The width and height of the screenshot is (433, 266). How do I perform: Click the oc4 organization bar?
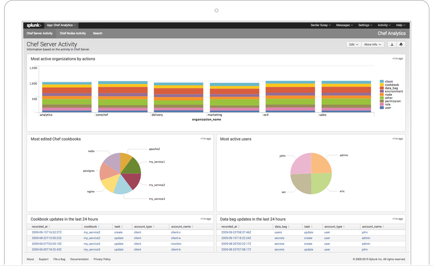(x=290, y=97)
